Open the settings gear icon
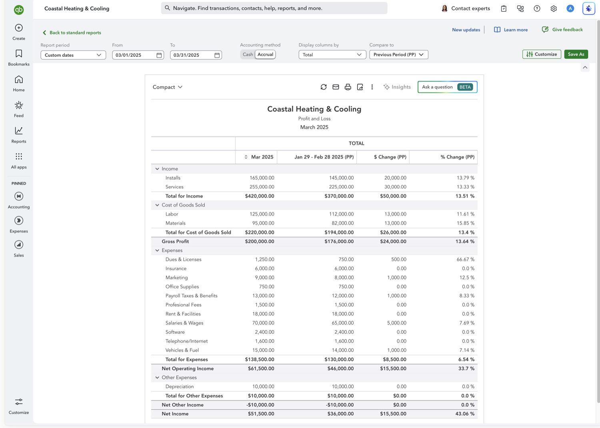The width and height of the screenshot is (600, 428). 554,8
